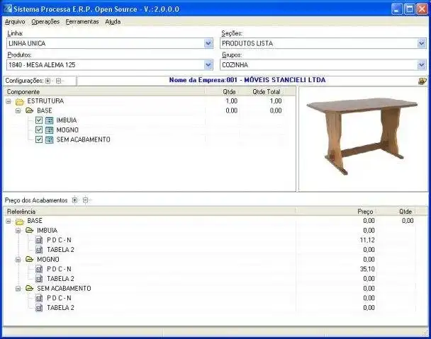Screen dimensions: 431x339
Task: Click the P D C - N icon under SEM ACABAMENTO
Action: point(39,298)
